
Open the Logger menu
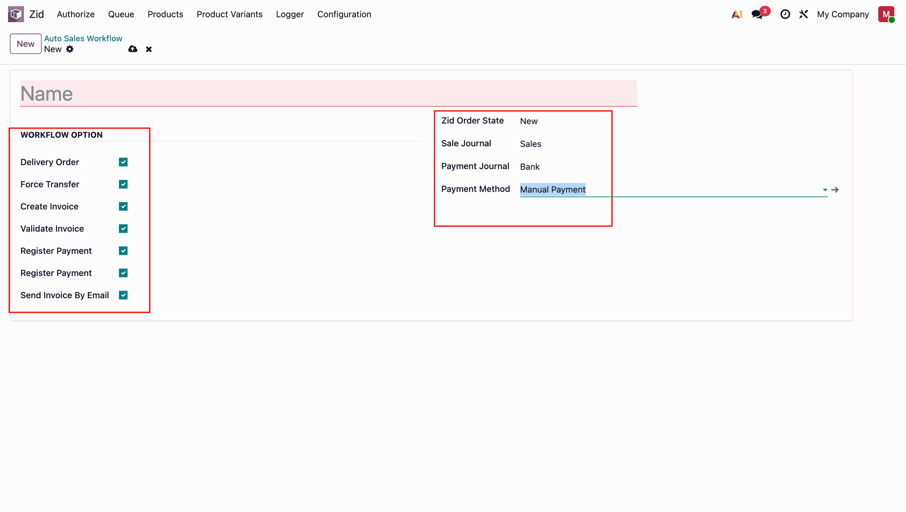290,15
